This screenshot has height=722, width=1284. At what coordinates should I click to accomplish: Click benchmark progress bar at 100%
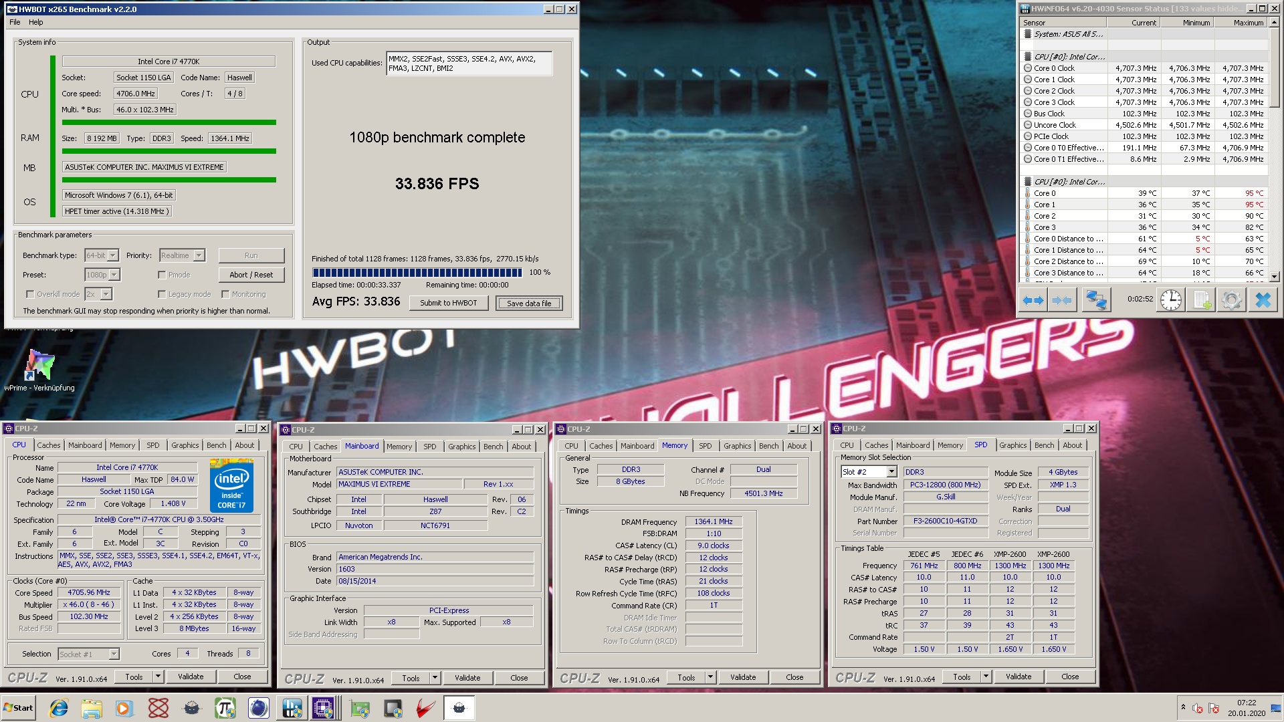click(x=417, y=273)
